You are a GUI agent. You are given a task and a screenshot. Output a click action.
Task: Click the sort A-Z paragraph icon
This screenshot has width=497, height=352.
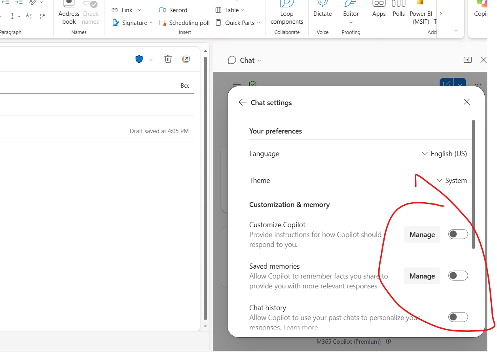point(29,16)
